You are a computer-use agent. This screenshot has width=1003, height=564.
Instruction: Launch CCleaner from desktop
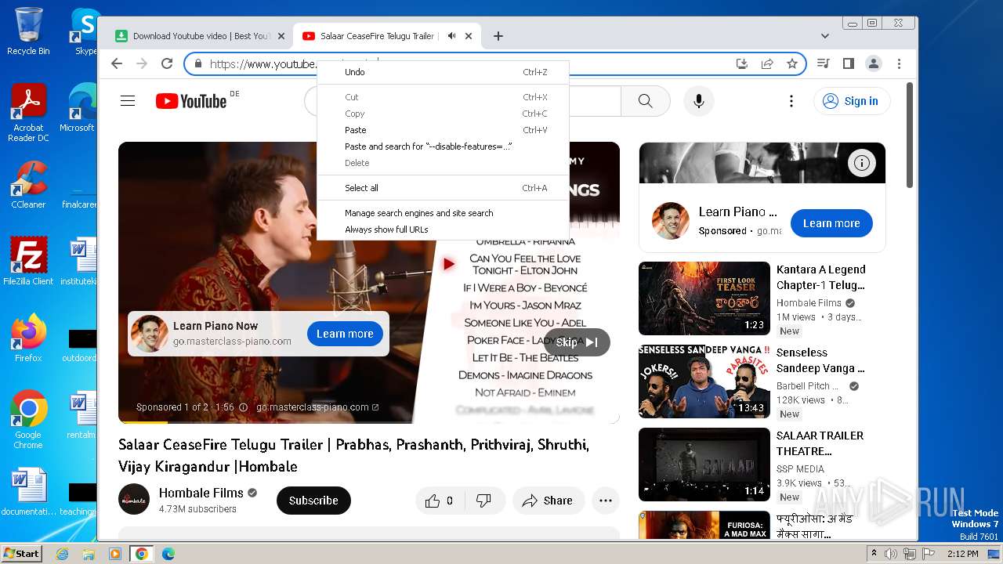28,185
